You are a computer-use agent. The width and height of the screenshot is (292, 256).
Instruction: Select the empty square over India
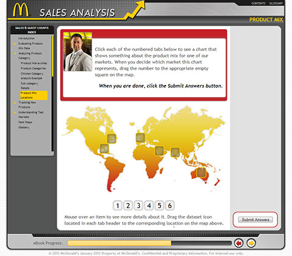175,152
